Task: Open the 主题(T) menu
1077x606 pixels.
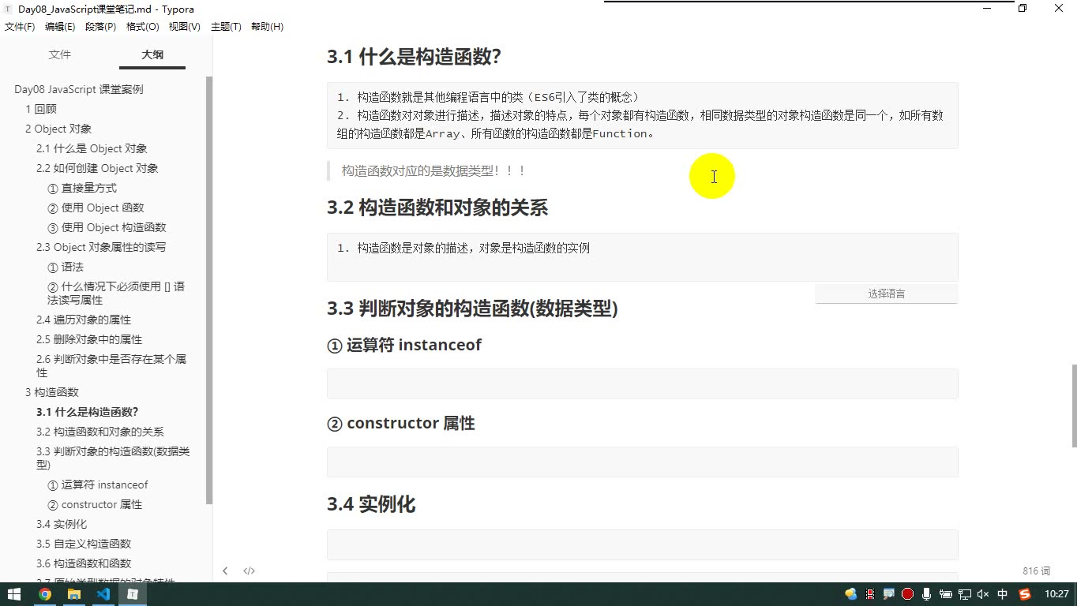Action: pos(225,27)
